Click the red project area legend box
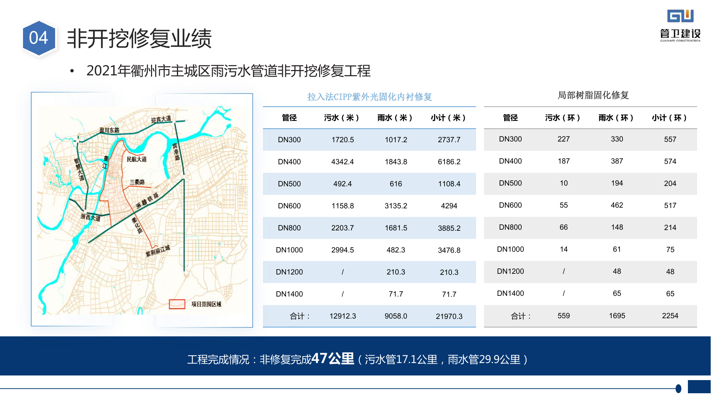 pos(177,304)
